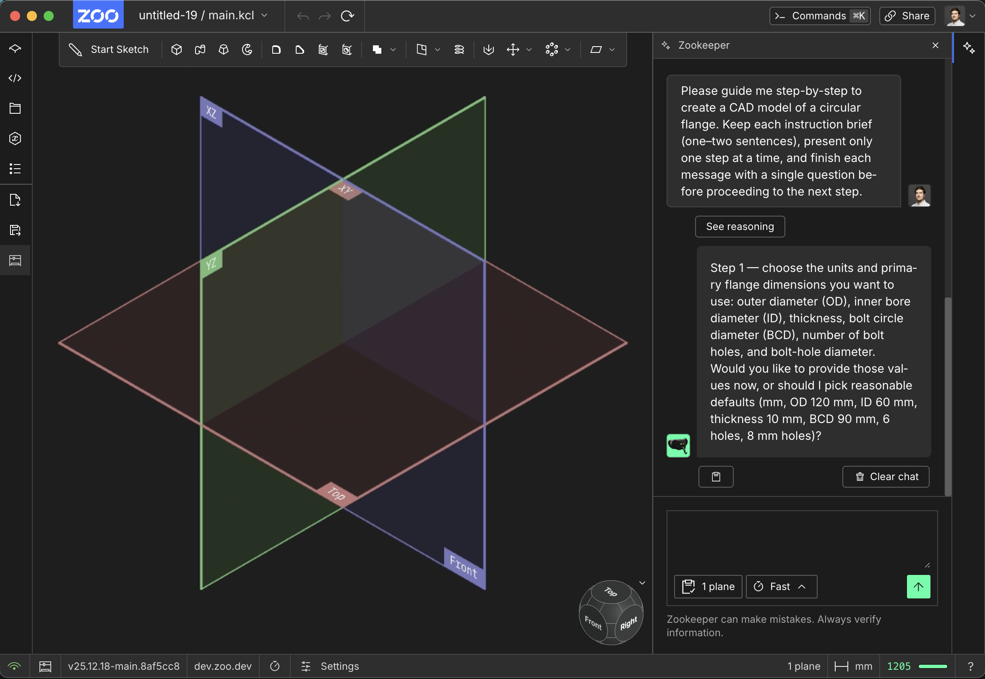Click the refresh icon in title bar
985x679 pixels.
347,16
